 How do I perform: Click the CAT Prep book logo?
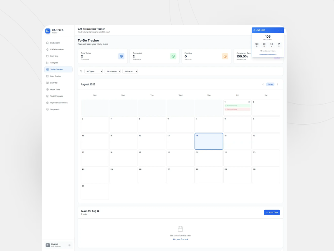coord(48,31)
